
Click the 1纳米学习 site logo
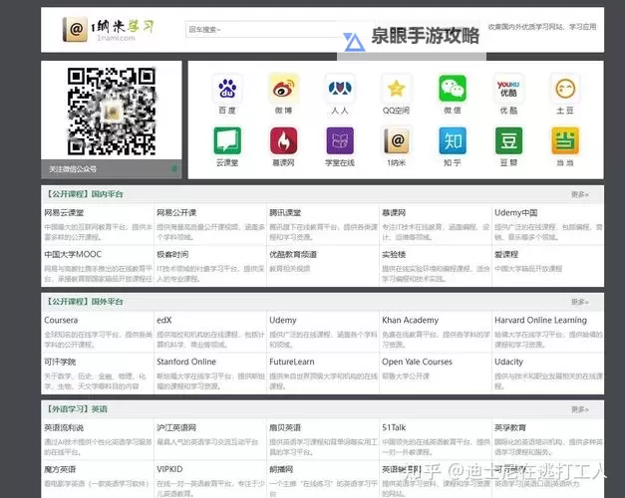click(108, 29)
